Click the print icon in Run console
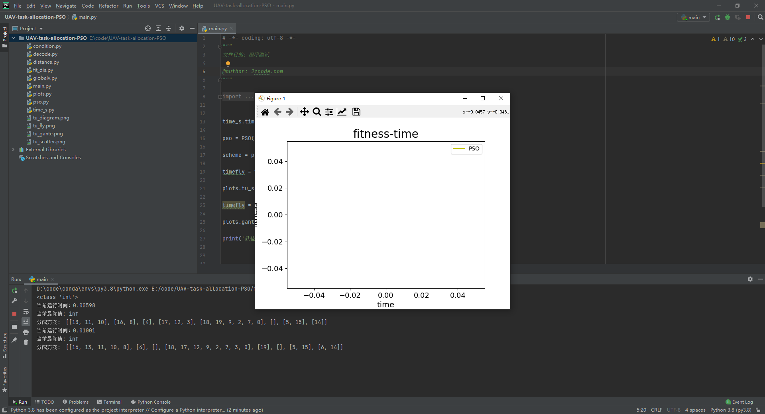765x414 pixels. coord(26,332)
